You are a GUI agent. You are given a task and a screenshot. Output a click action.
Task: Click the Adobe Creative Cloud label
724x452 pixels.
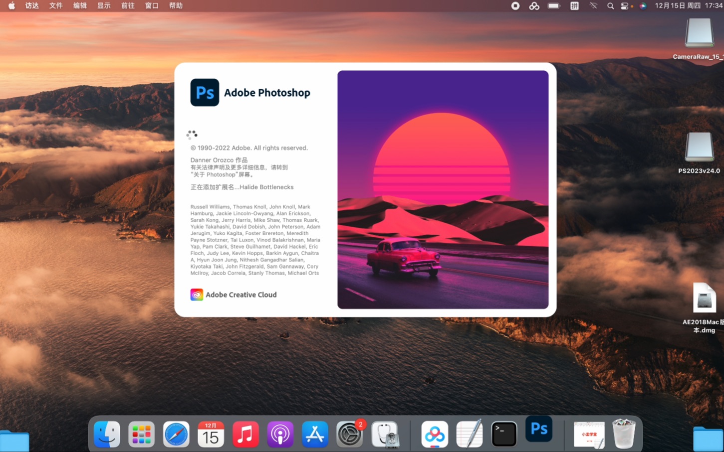tap(241, 295)
